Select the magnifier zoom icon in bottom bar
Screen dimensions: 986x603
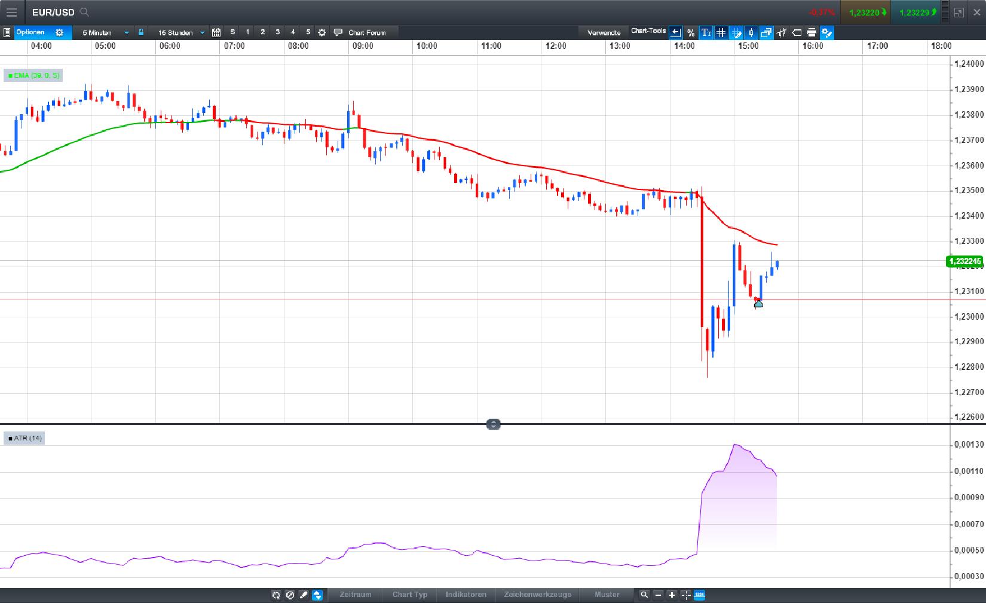tap(644, 595)
